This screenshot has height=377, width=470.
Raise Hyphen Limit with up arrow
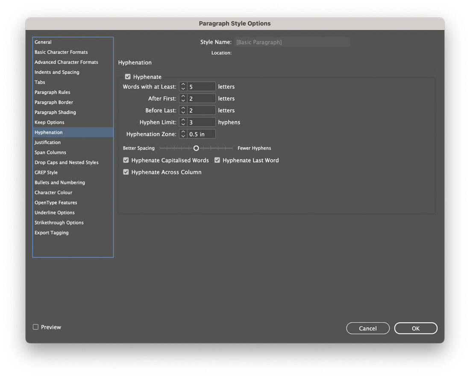(183, 120)
